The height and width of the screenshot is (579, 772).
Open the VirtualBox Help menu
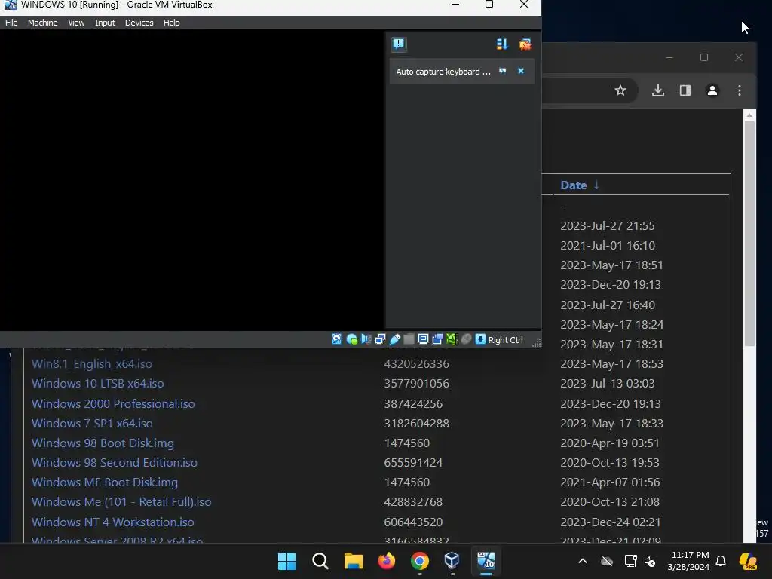click(x=171, y=23)
